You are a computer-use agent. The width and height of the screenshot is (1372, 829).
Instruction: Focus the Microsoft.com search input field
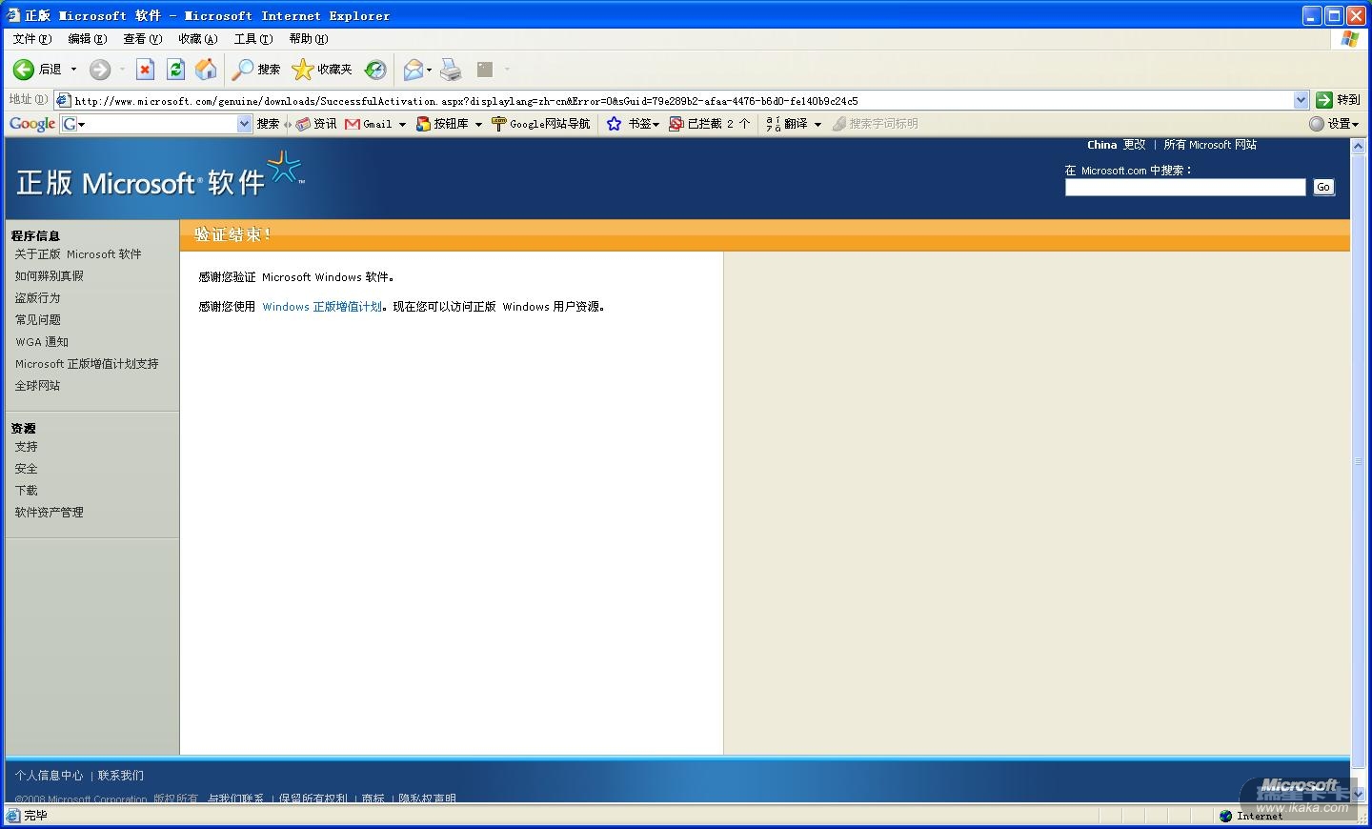pos(1185,188)
